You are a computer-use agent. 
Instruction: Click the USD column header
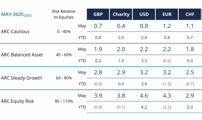click(x=144, y=14)
